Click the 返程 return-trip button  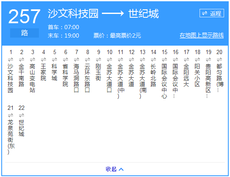[212, 14]
